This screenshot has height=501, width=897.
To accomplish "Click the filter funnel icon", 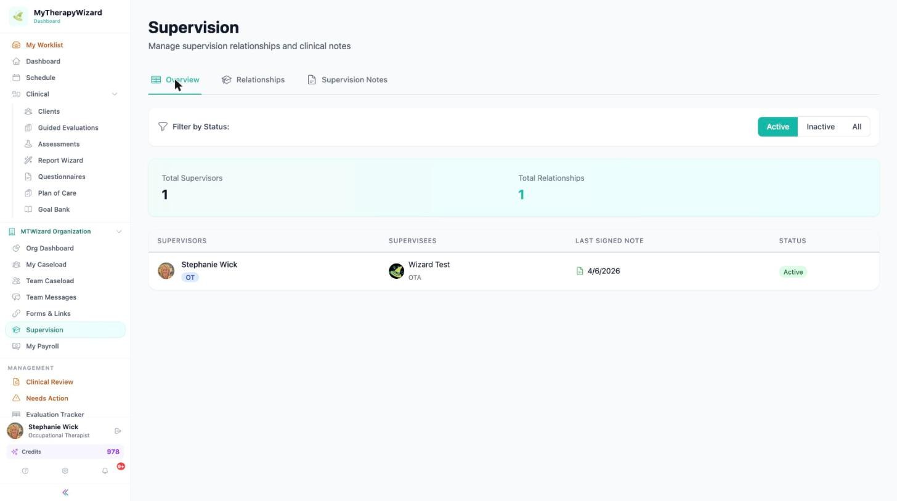I will pyautogui.click(x=163, y=127).
